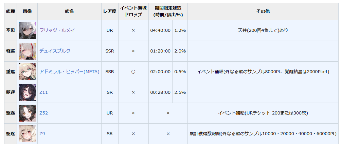Open the デュイスブルク ship page link

tap(55, 51)
